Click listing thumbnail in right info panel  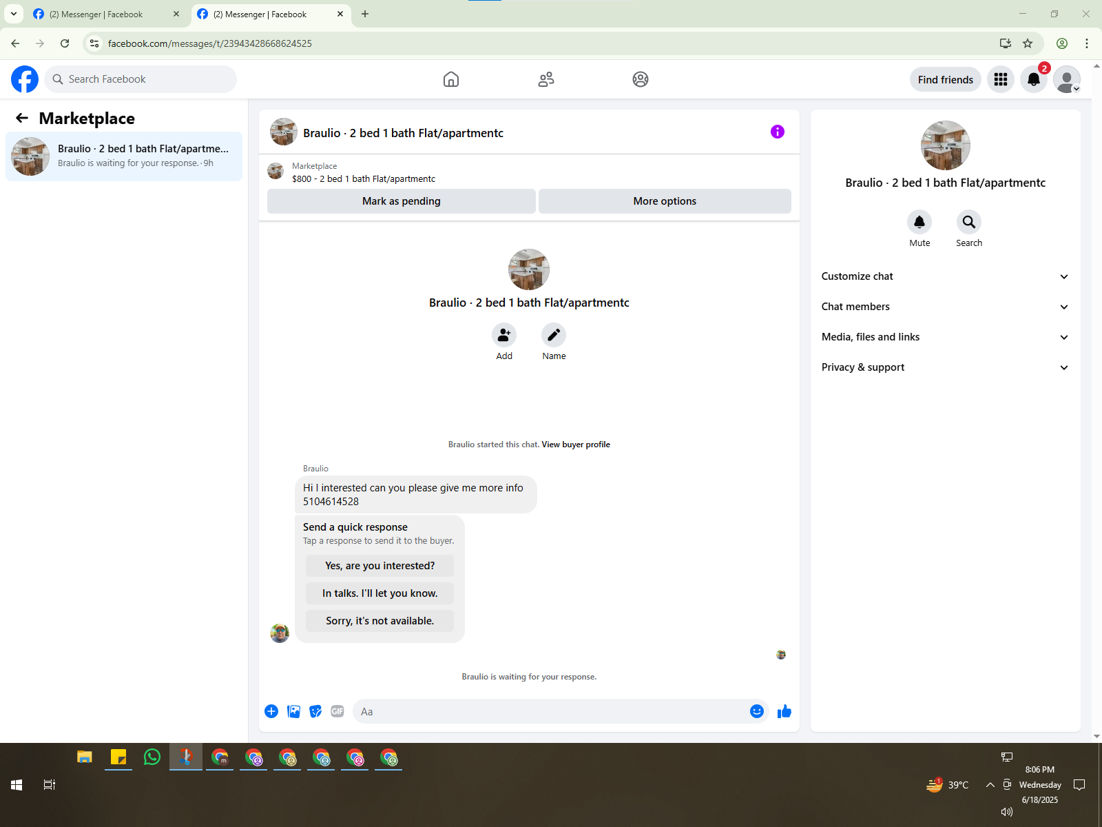[x=946, y=145]
